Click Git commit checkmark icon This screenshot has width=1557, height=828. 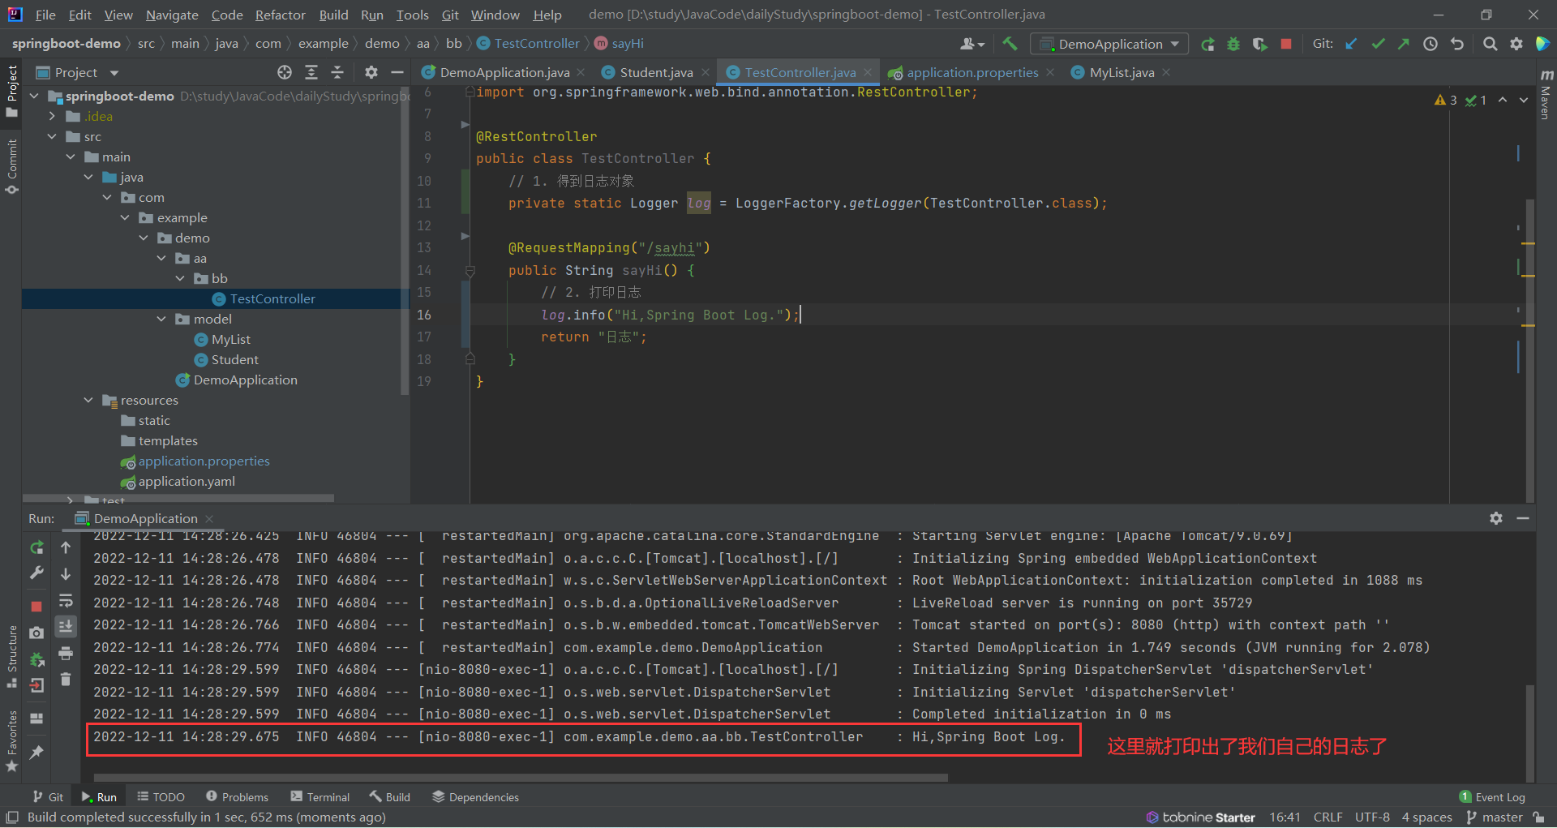1378,44
